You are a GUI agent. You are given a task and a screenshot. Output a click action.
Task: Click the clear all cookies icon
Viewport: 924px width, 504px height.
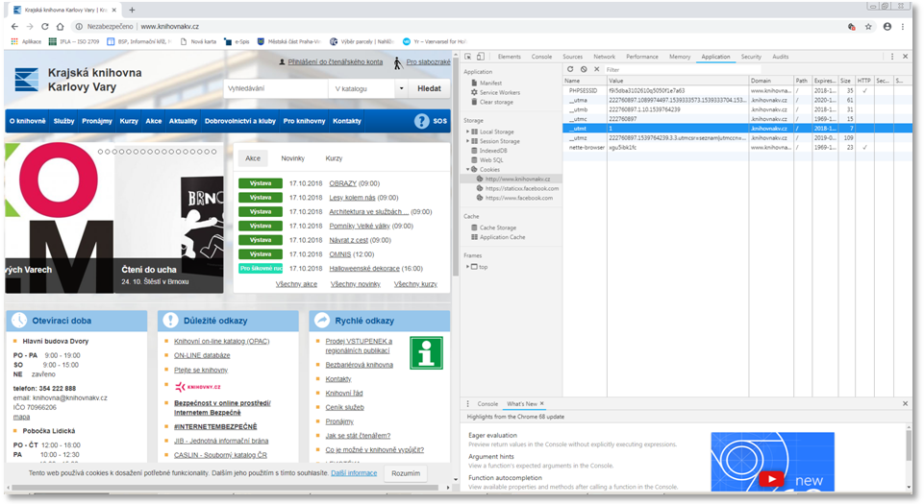pos(584,69)
